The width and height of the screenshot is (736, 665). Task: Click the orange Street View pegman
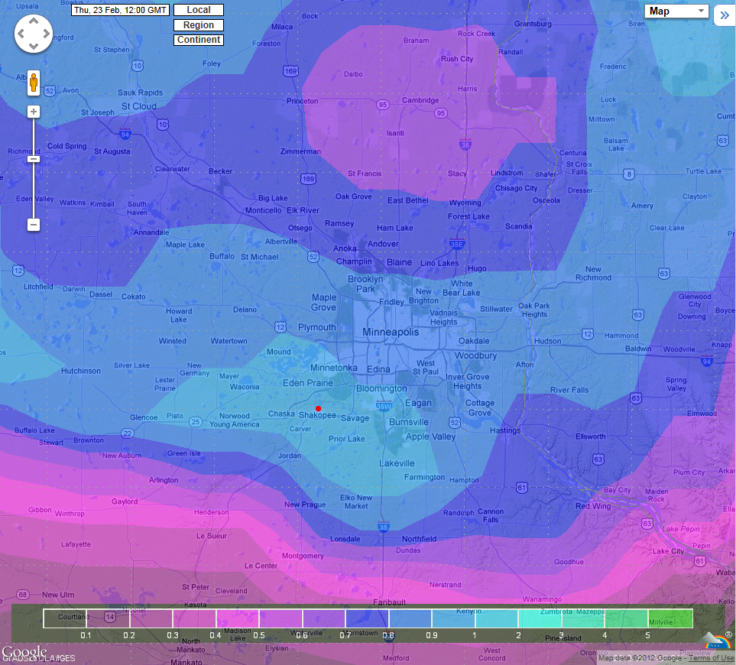(34, 83)
